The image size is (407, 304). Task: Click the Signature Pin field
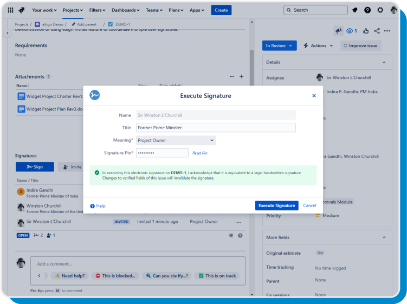162,153
